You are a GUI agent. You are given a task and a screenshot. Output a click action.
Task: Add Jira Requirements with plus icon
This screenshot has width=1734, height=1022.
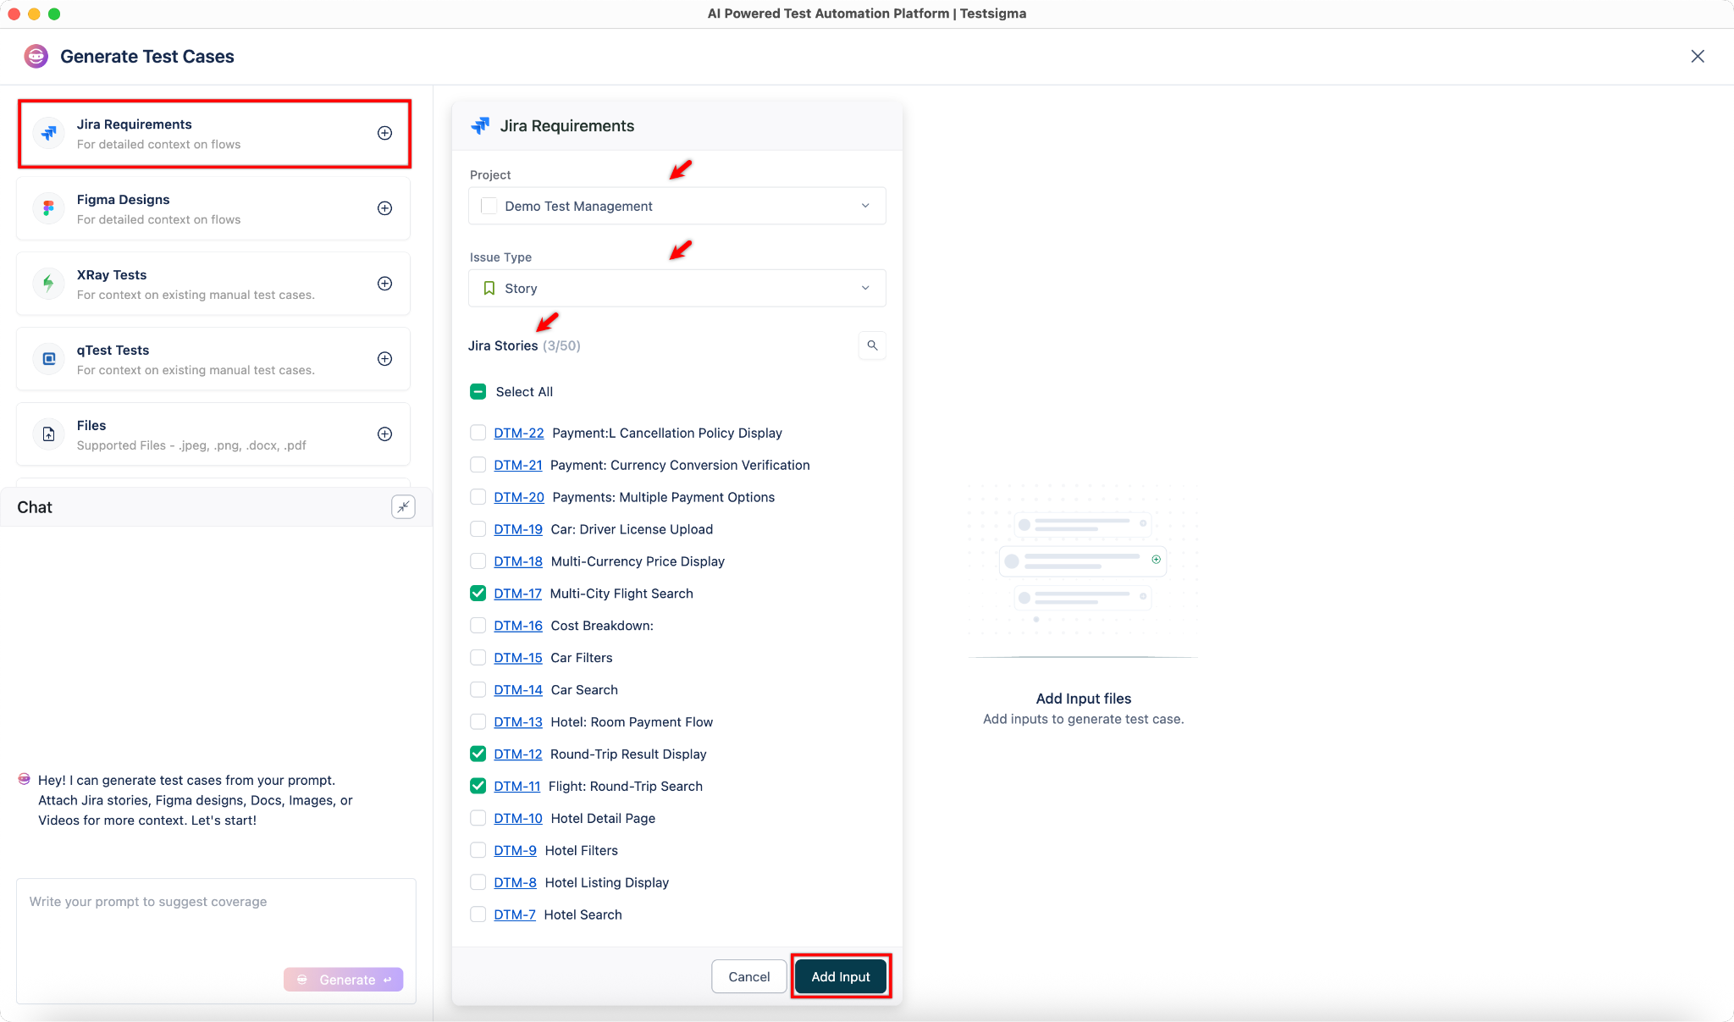tap(384, 133)
